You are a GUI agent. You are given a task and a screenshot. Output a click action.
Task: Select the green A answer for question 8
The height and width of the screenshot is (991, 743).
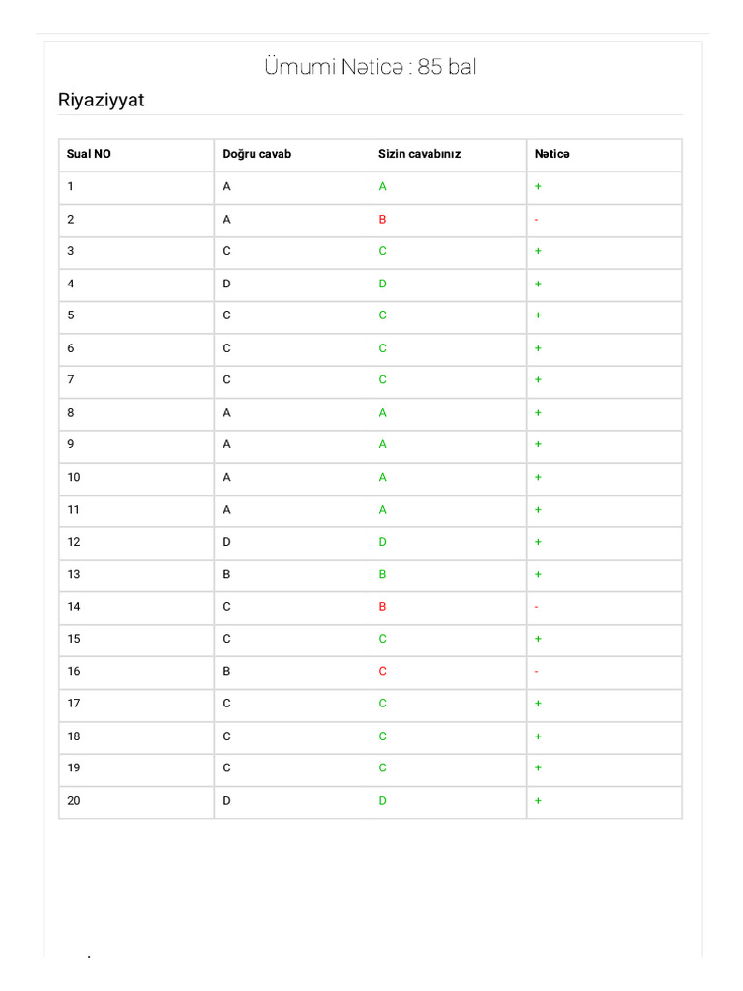[383, 413]
